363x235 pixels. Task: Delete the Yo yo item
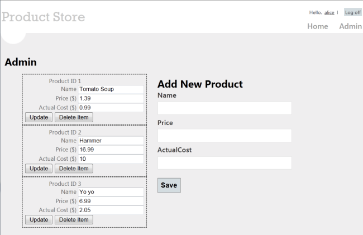[x=74, y=220]
